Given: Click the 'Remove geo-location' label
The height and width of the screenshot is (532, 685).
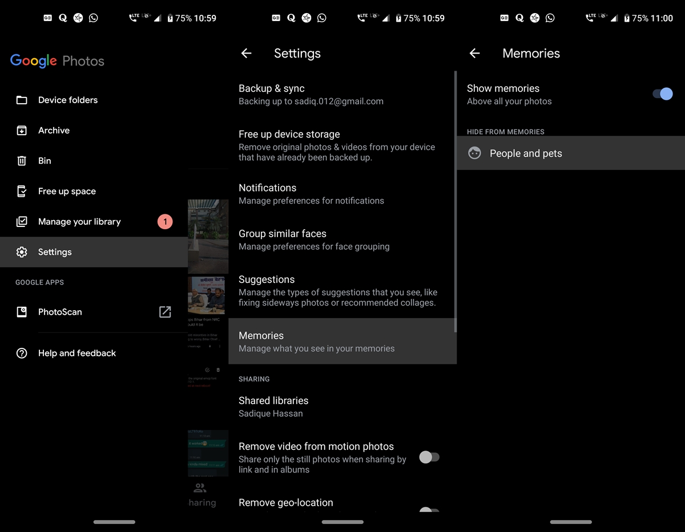Looking at the screenshot, I should coord(286,503).
